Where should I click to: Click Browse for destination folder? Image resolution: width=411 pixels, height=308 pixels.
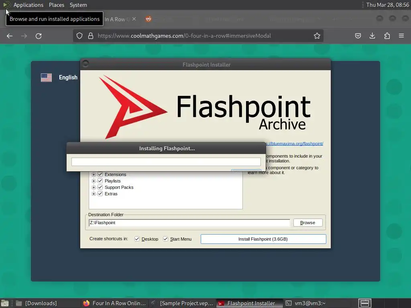click(308, 223)
